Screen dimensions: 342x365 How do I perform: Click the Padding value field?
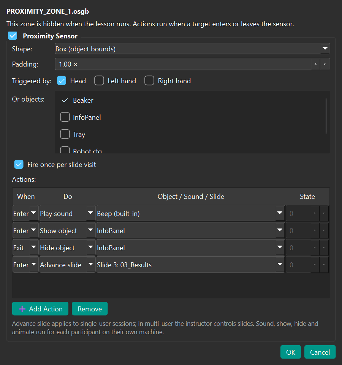[x=183, y=64]
